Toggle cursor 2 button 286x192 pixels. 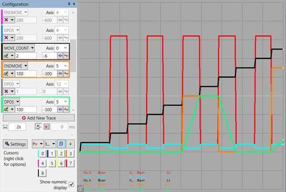[x=61, y=153]
